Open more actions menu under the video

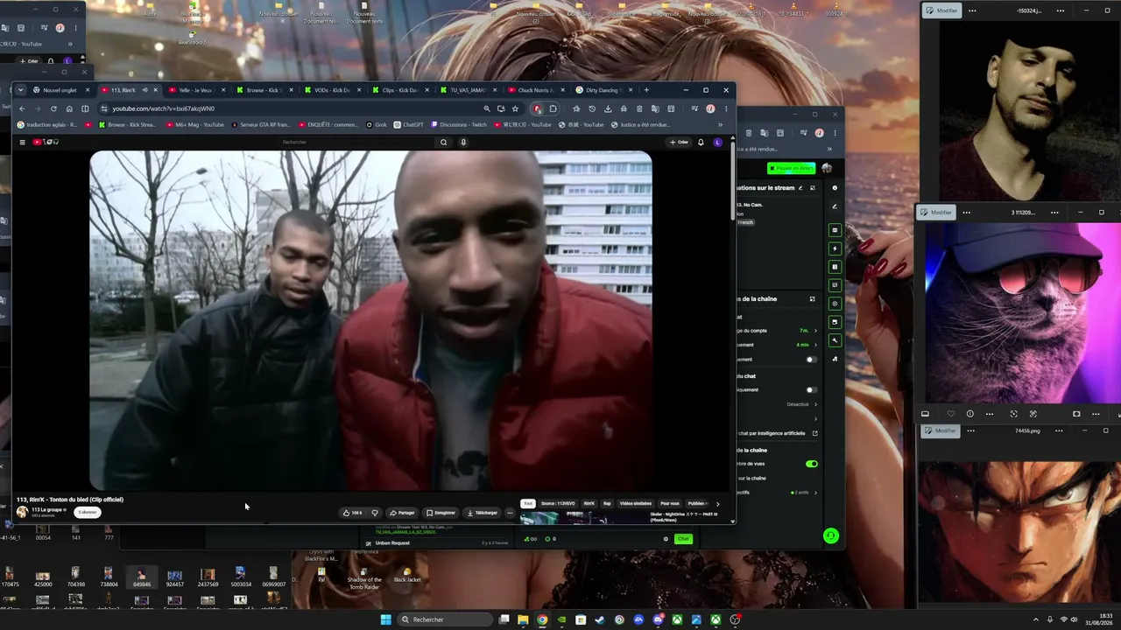(510, 513)
